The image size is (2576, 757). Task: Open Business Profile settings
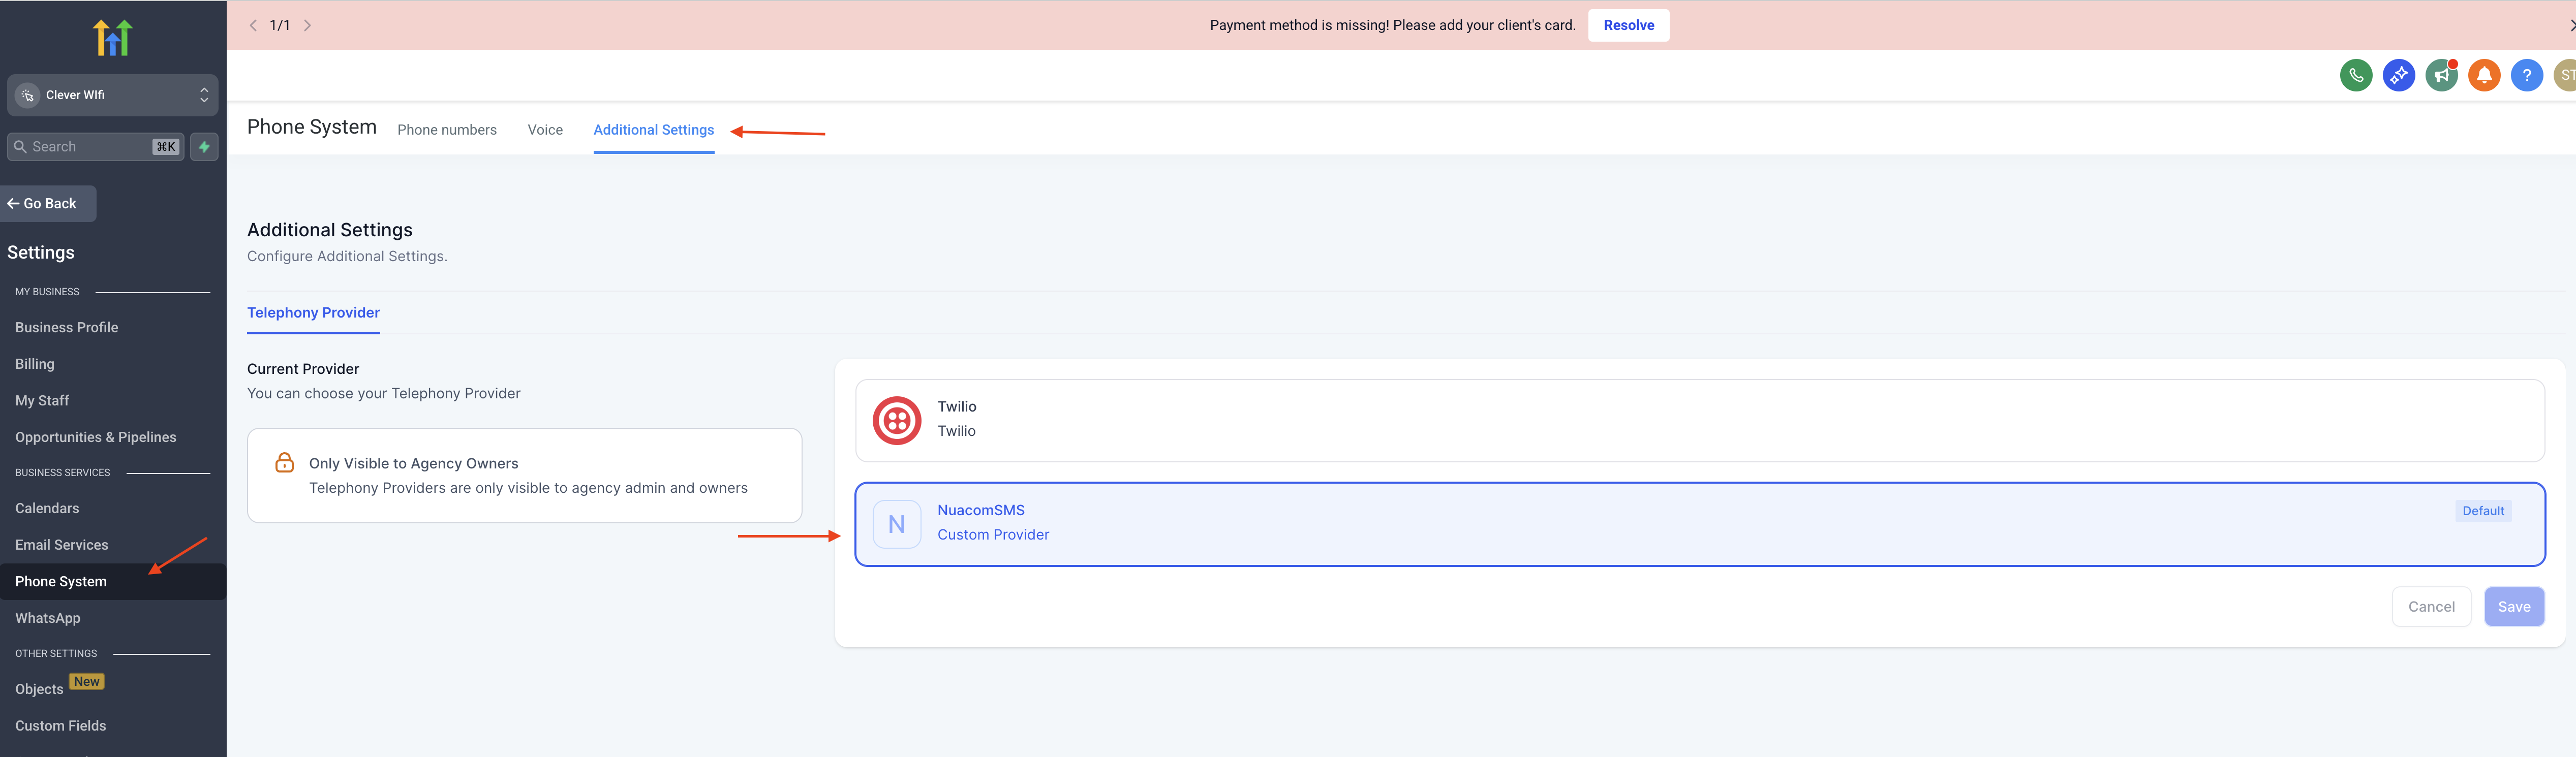coord(66,327)
